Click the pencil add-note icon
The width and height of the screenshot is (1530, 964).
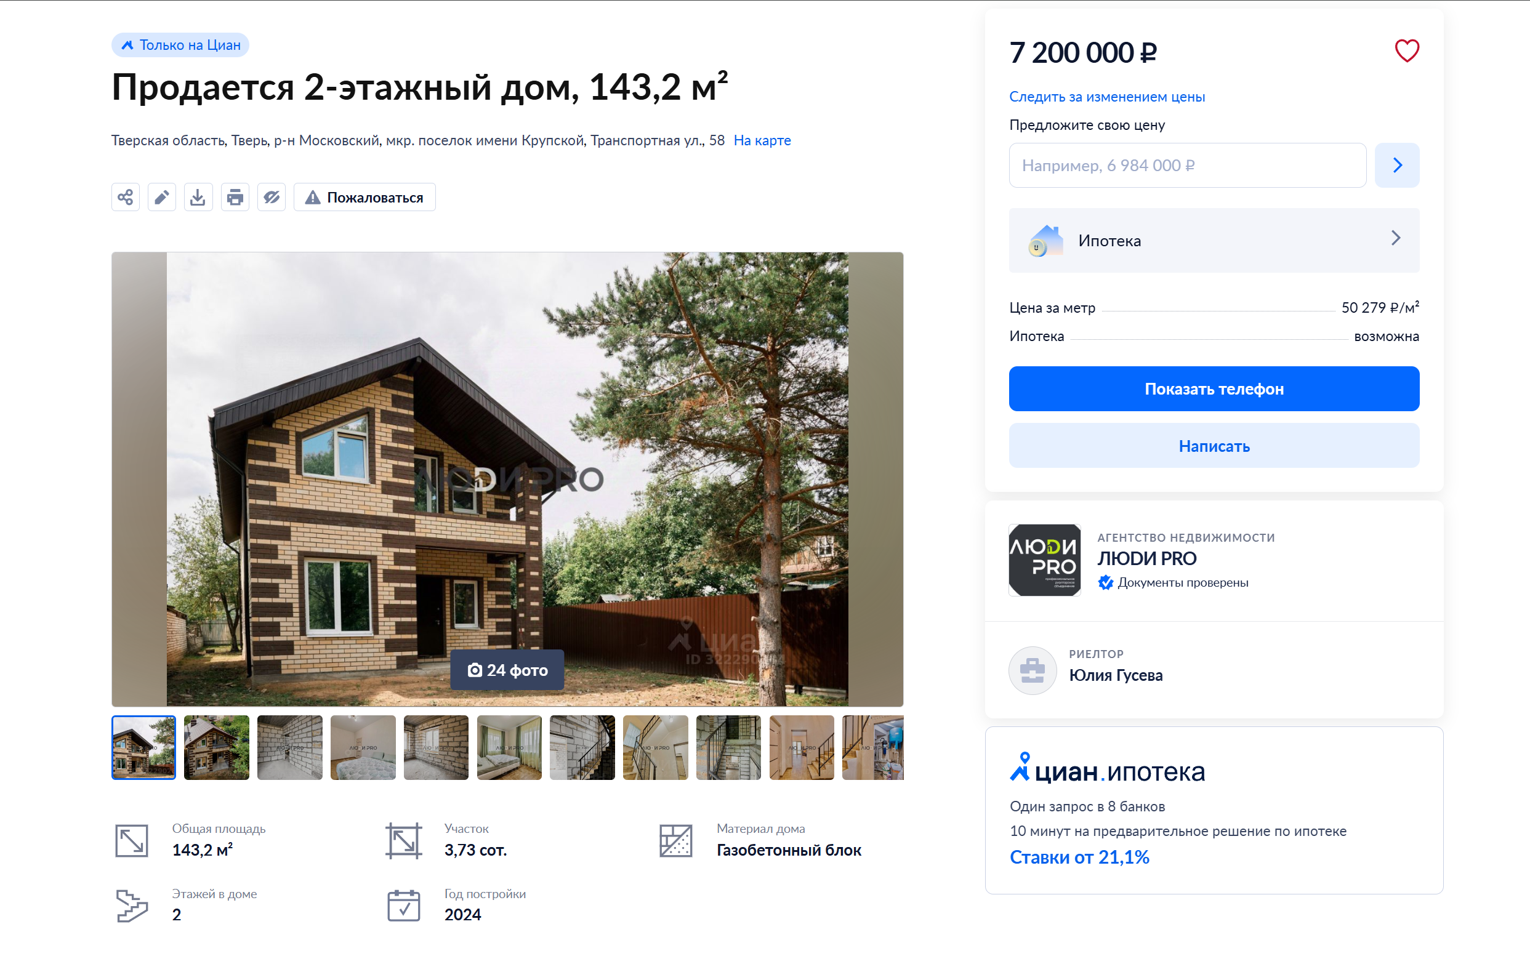tap(161, 197)
